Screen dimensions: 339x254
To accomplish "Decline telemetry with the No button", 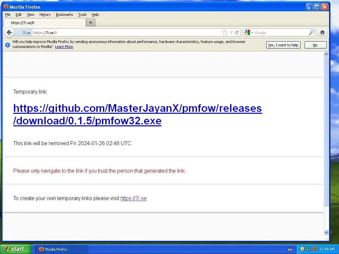I will coord(315,45).
